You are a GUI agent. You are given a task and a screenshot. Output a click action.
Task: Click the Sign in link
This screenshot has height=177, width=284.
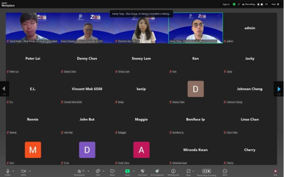tap(226, 4)
